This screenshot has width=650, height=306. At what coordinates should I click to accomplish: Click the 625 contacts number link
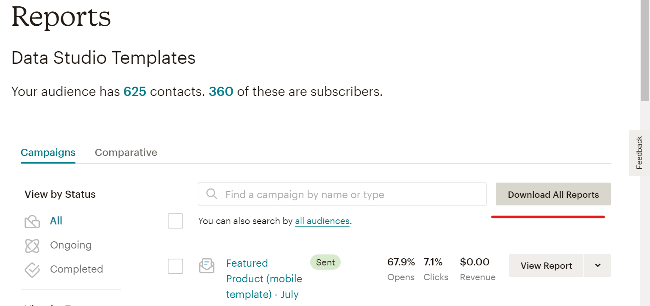click(x=135, y=92)
